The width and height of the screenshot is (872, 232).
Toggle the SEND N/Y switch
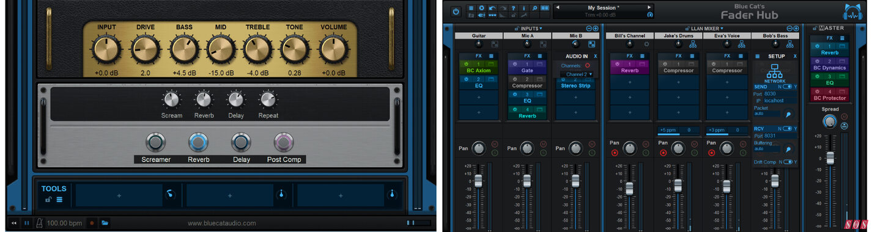point(788,87)
